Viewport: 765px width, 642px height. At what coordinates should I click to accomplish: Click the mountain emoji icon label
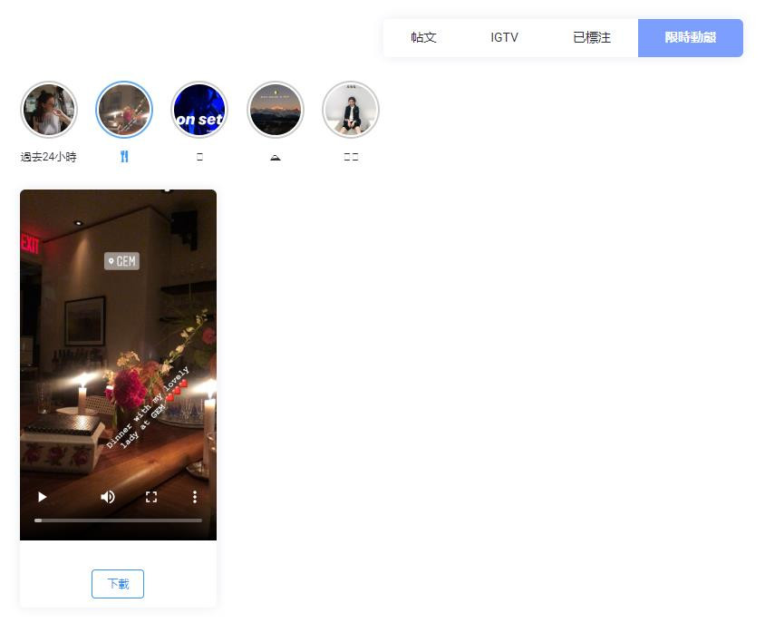(276, 157)
